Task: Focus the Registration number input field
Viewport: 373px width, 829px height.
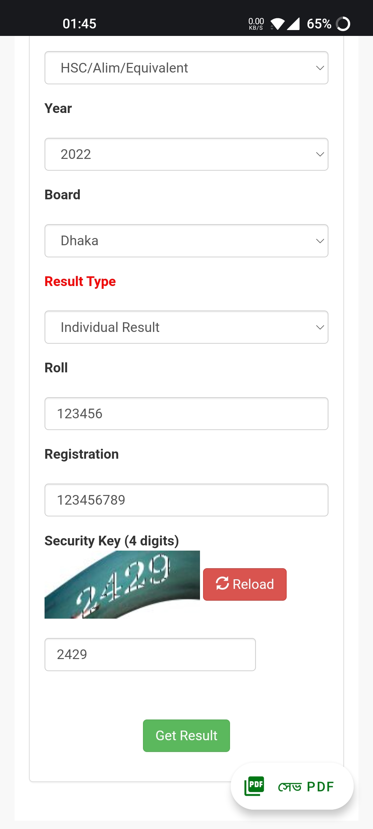Action: (x=186, y=500)
